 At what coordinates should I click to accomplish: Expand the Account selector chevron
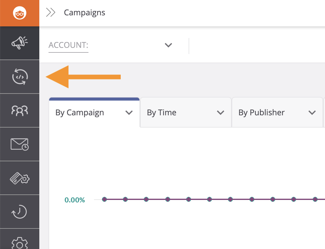point(168,45)
